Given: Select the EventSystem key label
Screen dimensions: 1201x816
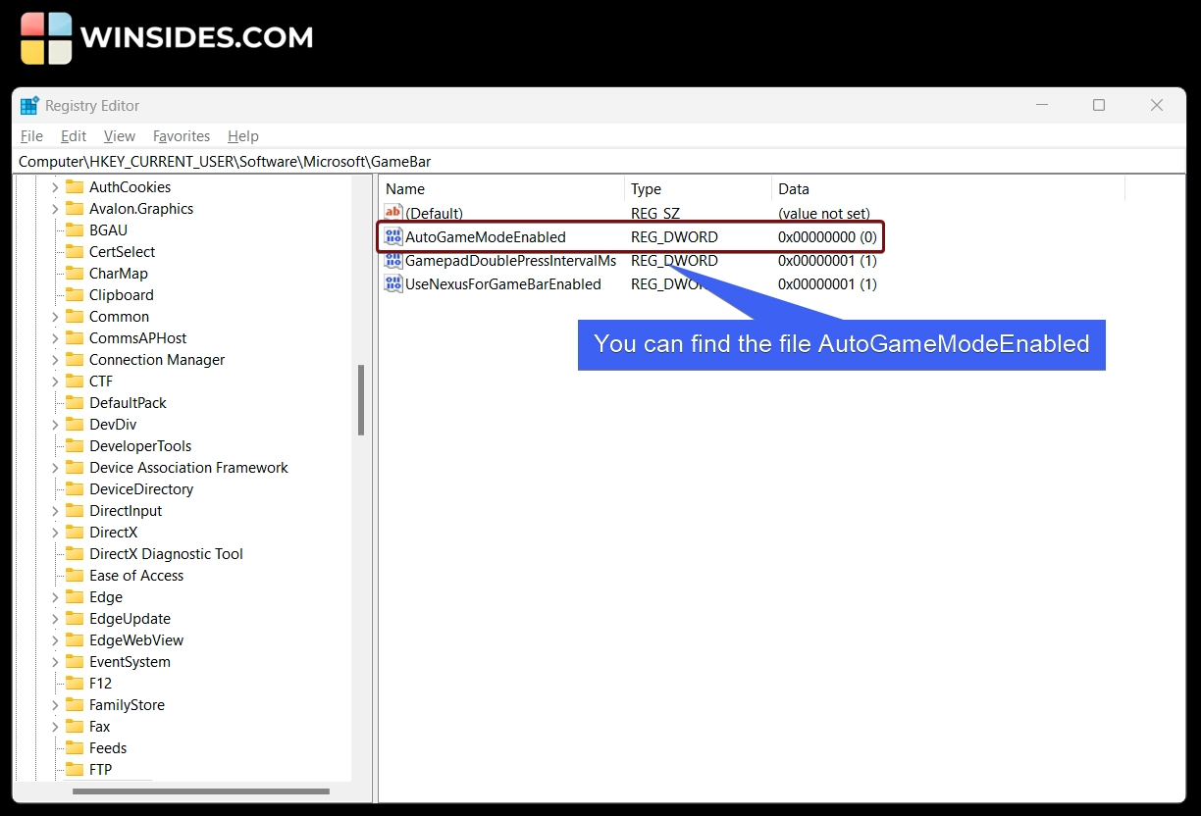Looking at the screenshot, I should (130, 662).
